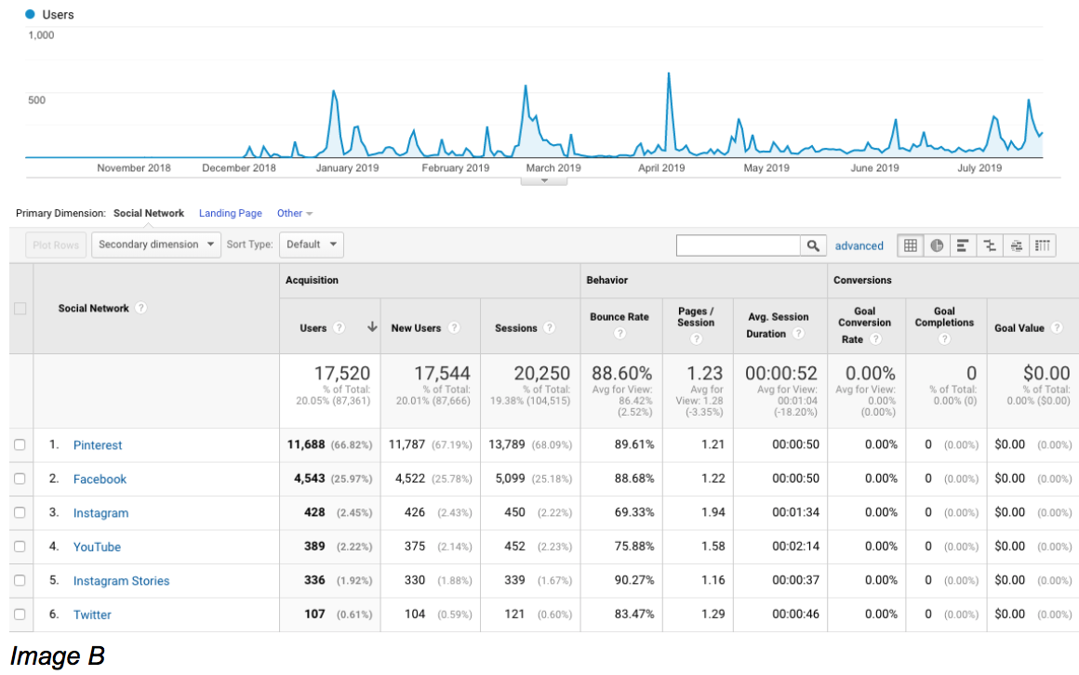Open the Facebook network link
Image resolution: width=1079 pixels, height=675 pixels.
[100, 479]
